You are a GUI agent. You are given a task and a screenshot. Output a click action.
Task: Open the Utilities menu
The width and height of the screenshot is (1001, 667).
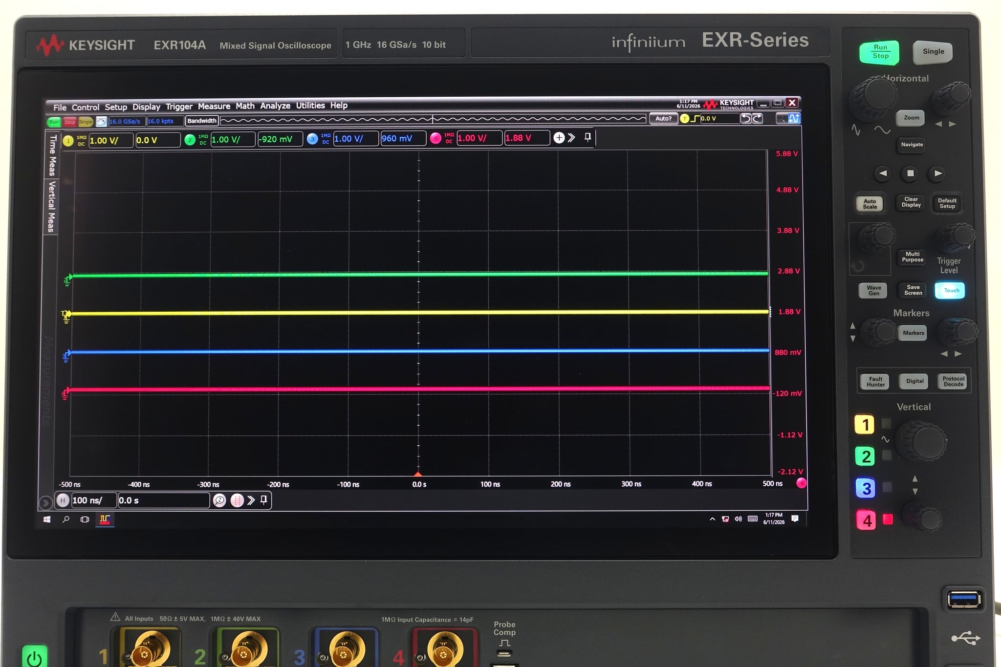(x=310, y=106)
